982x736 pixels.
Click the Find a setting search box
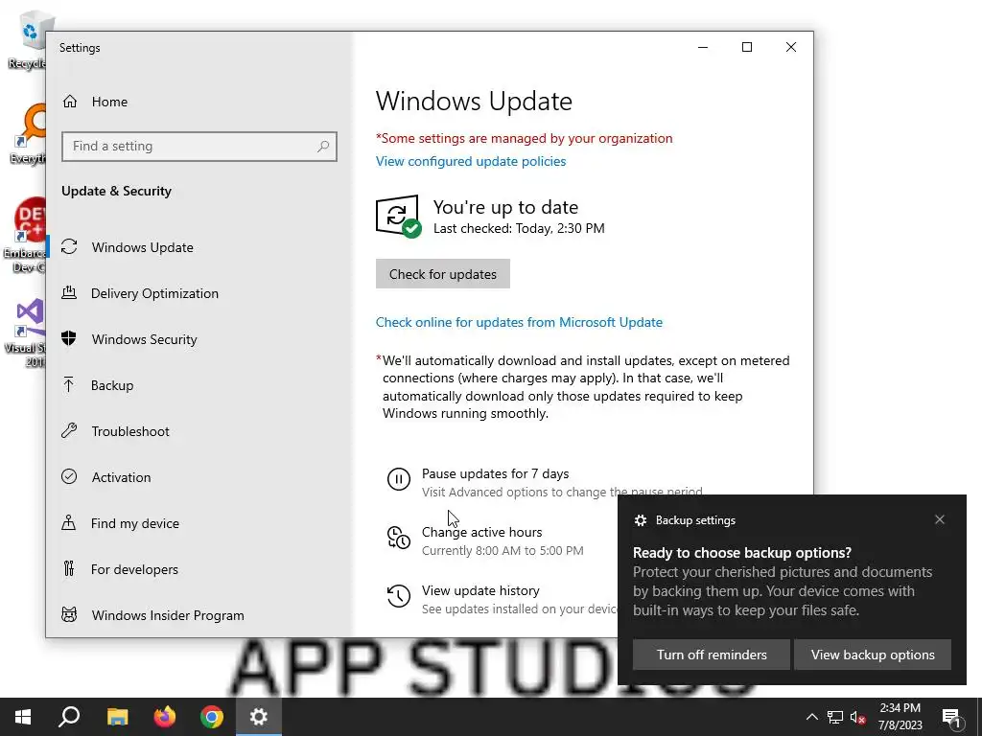(x=199, y=147)
